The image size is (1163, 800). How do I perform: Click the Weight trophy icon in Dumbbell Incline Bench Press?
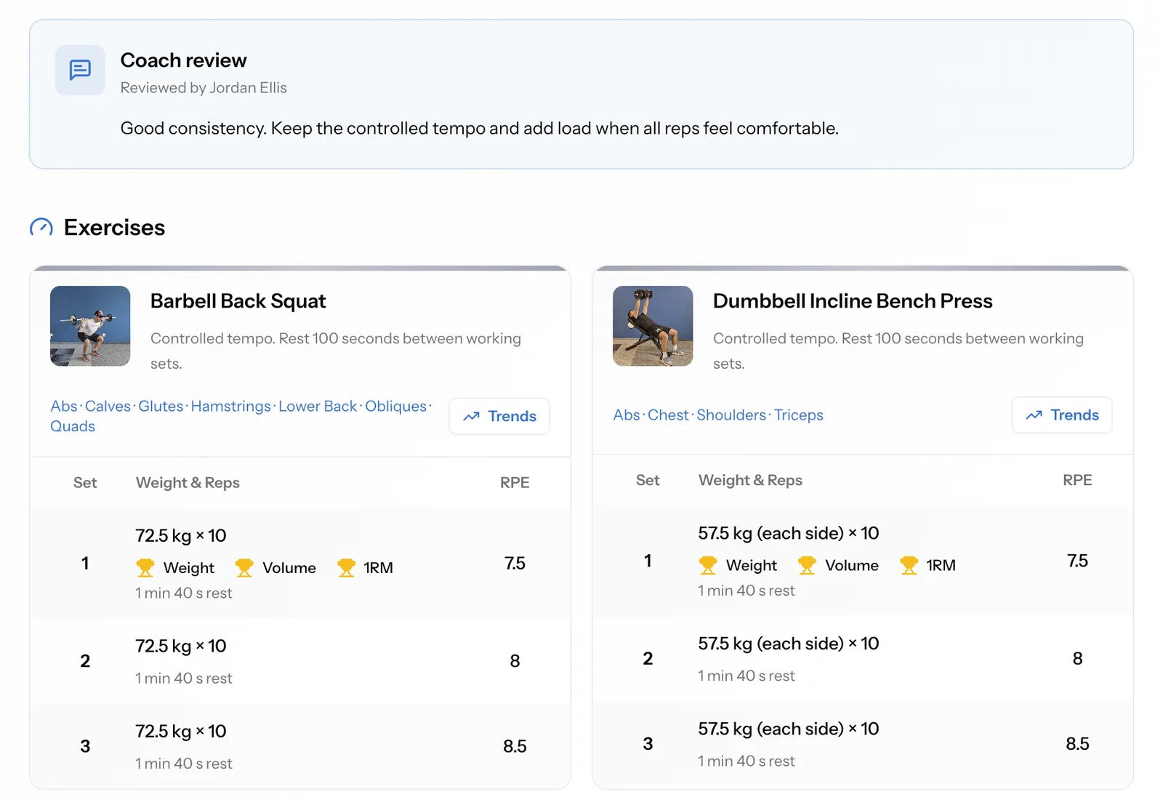click(708, 565)
